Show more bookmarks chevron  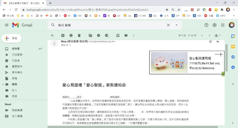coord(234,16)
